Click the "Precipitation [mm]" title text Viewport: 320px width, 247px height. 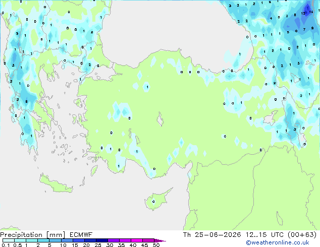pyautogui.click(x=33, y=235)
